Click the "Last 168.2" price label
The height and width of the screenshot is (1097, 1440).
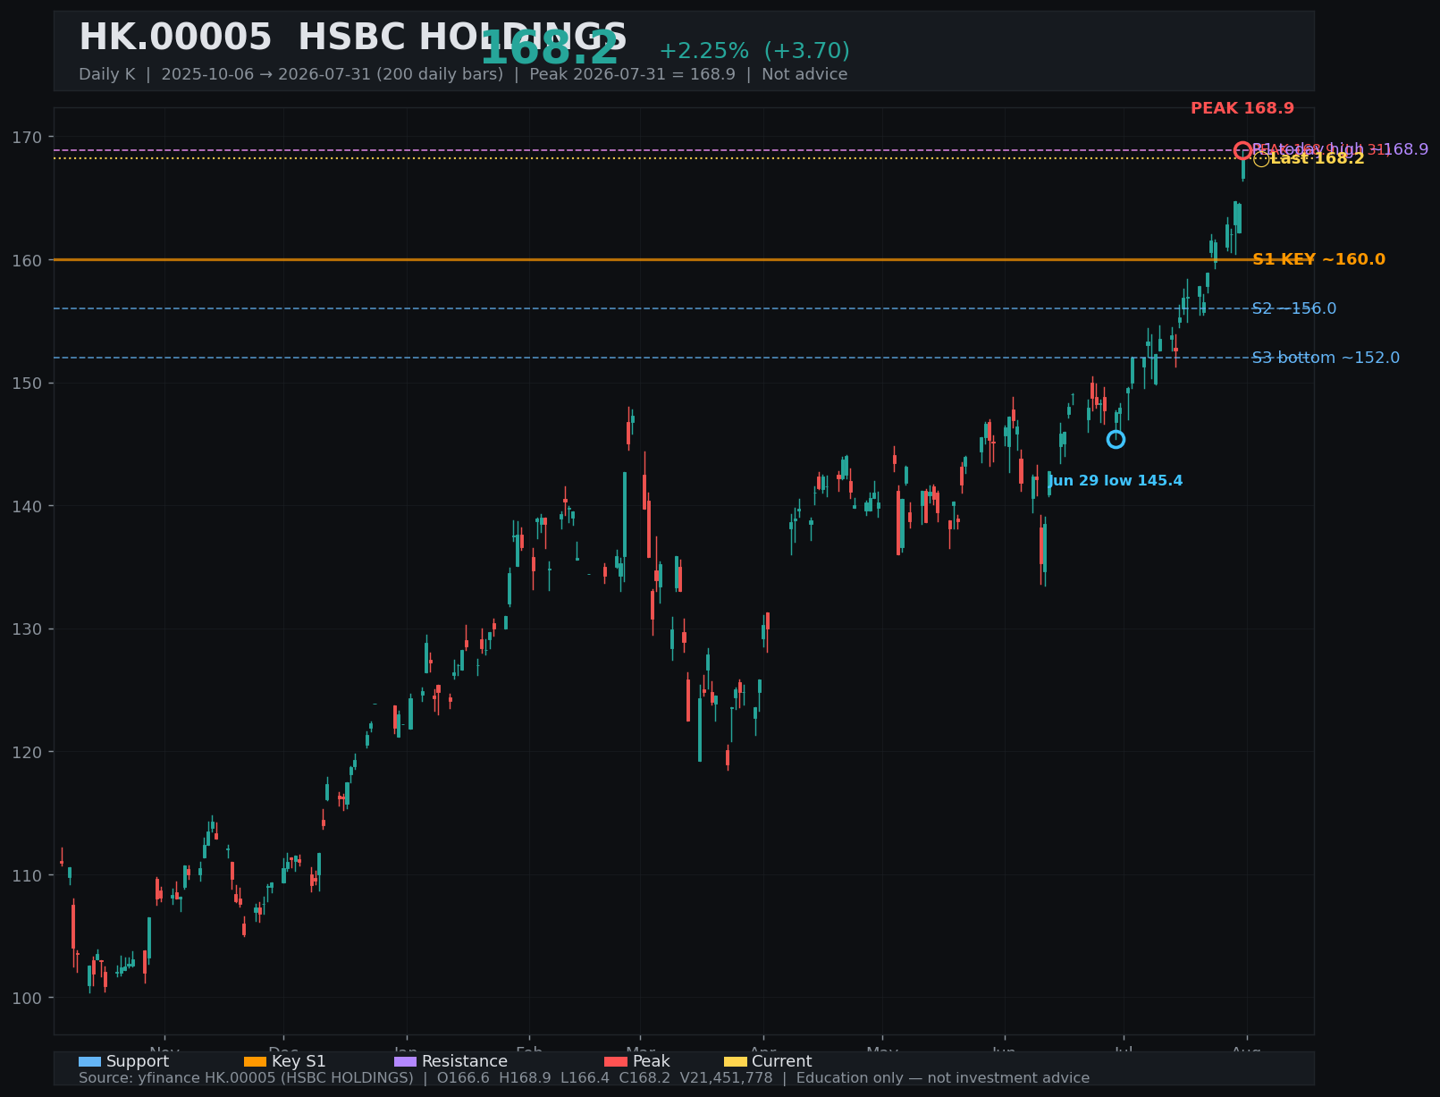coord(1318,158)
